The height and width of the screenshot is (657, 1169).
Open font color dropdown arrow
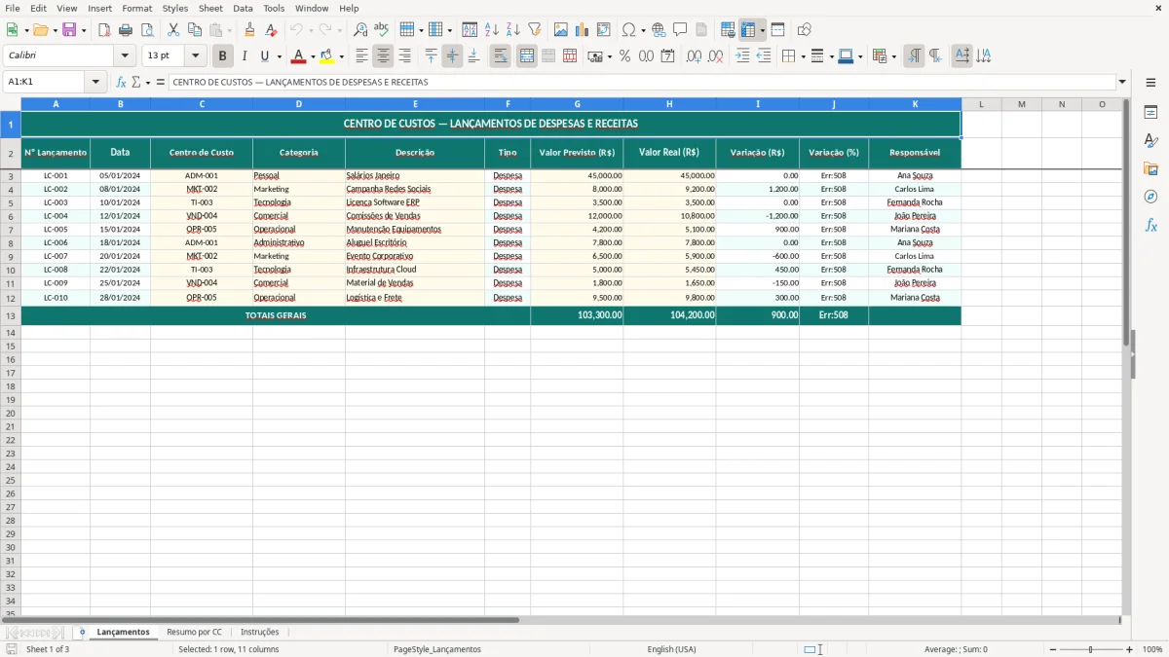pyautogui.click(x=313, y=56)
